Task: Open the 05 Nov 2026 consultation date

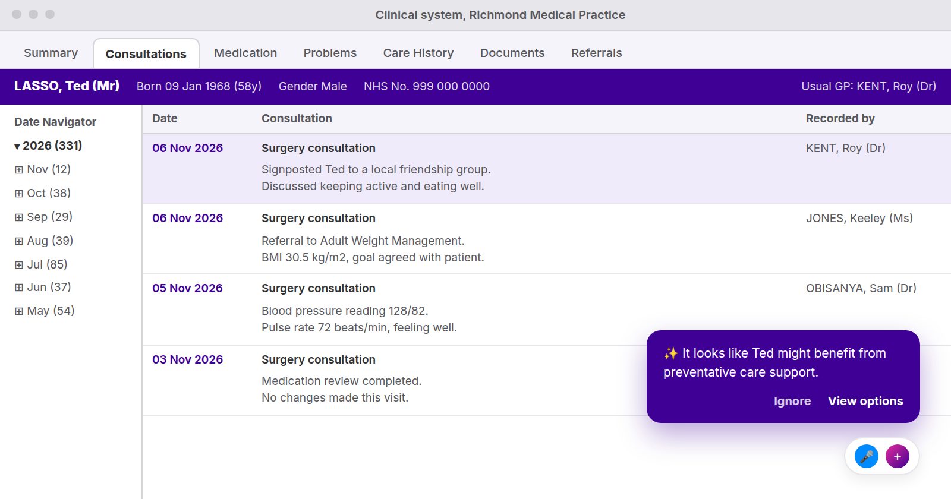Action: point(187,288)
